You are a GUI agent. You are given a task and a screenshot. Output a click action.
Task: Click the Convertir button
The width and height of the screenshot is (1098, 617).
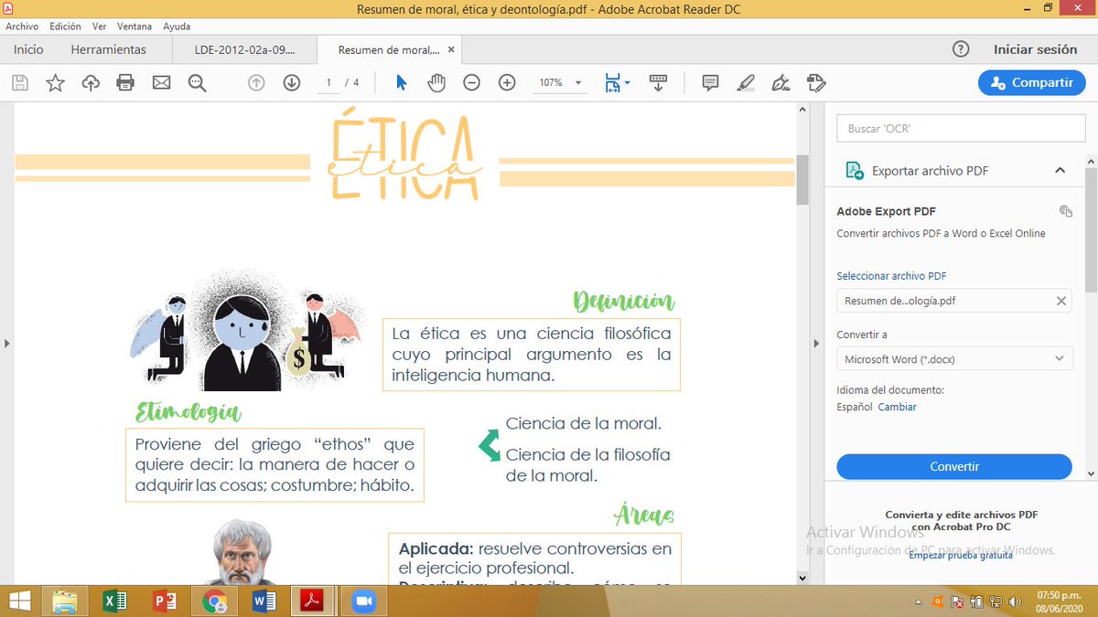954,466
